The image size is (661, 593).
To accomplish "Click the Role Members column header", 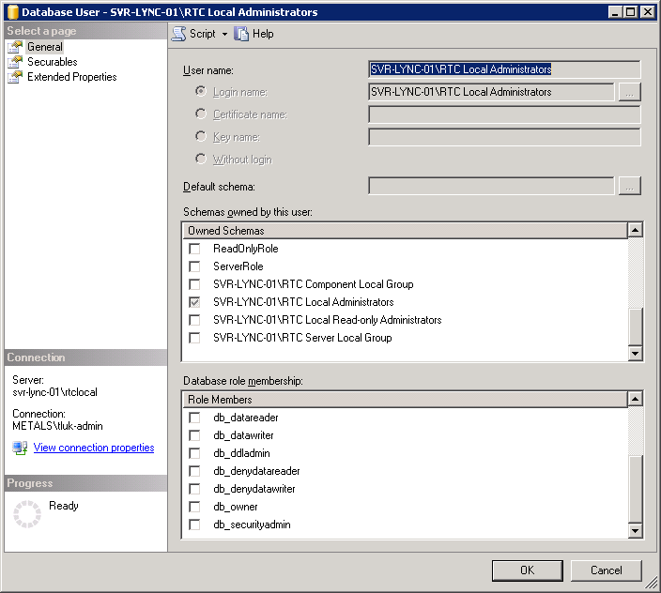I will point(405,400).
